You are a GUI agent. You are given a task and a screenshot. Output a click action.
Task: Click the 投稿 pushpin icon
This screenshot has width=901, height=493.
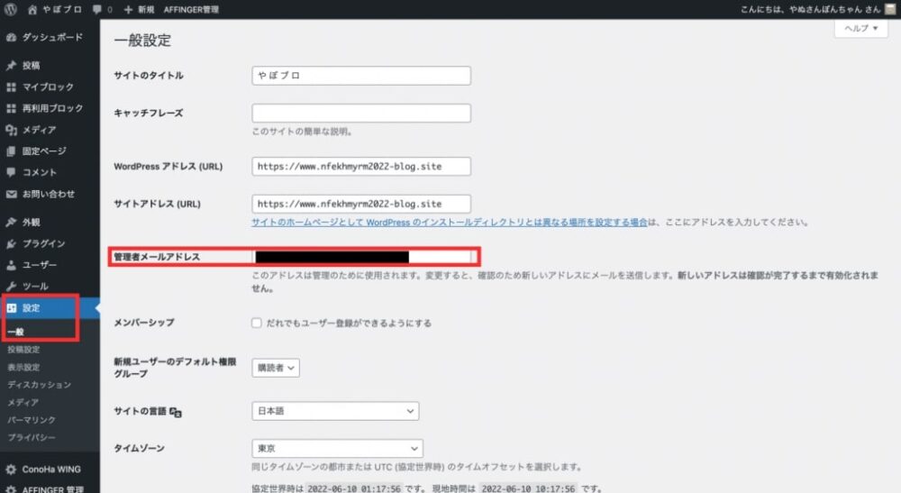click(x=11, y=66)
